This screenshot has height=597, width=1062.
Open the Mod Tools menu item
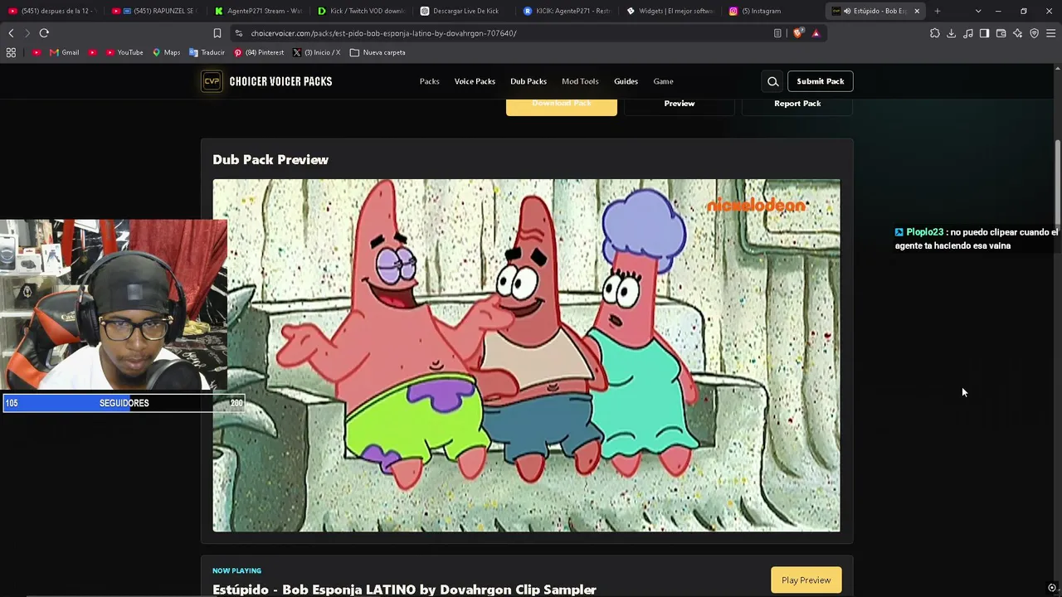pyautogui.click(x=580, y=81)
